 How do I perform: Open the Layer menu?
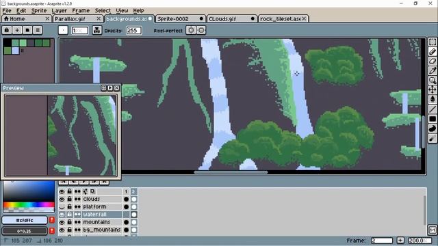tap(60, 11)
